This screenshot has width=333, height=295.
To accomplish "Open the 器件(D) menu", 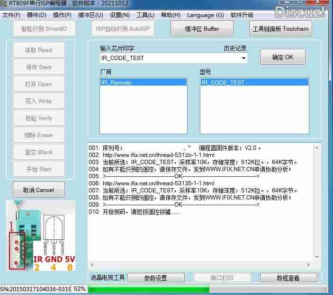I will click(36, 15).
